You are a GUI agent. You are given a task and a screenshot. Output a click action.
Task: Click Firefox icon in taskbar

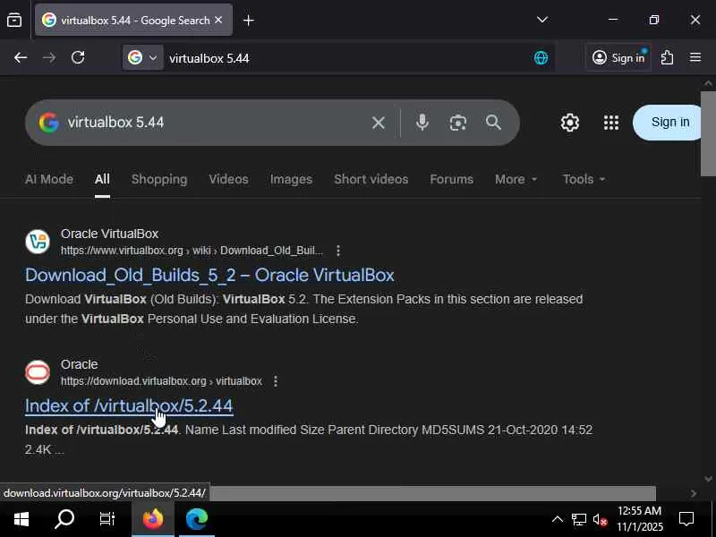[x=153, y=519]
